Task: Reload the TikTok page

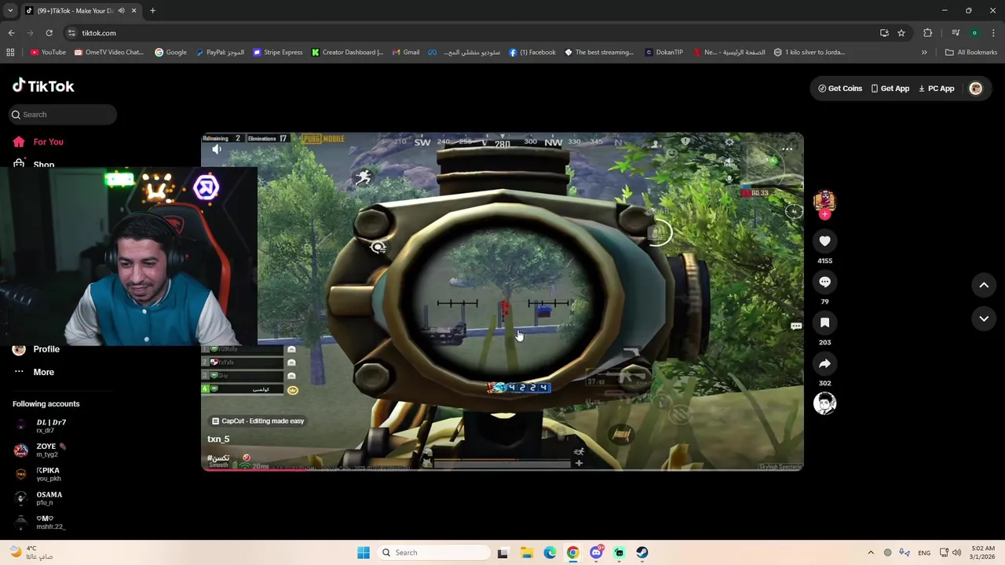Action: (x=49, y=33)
